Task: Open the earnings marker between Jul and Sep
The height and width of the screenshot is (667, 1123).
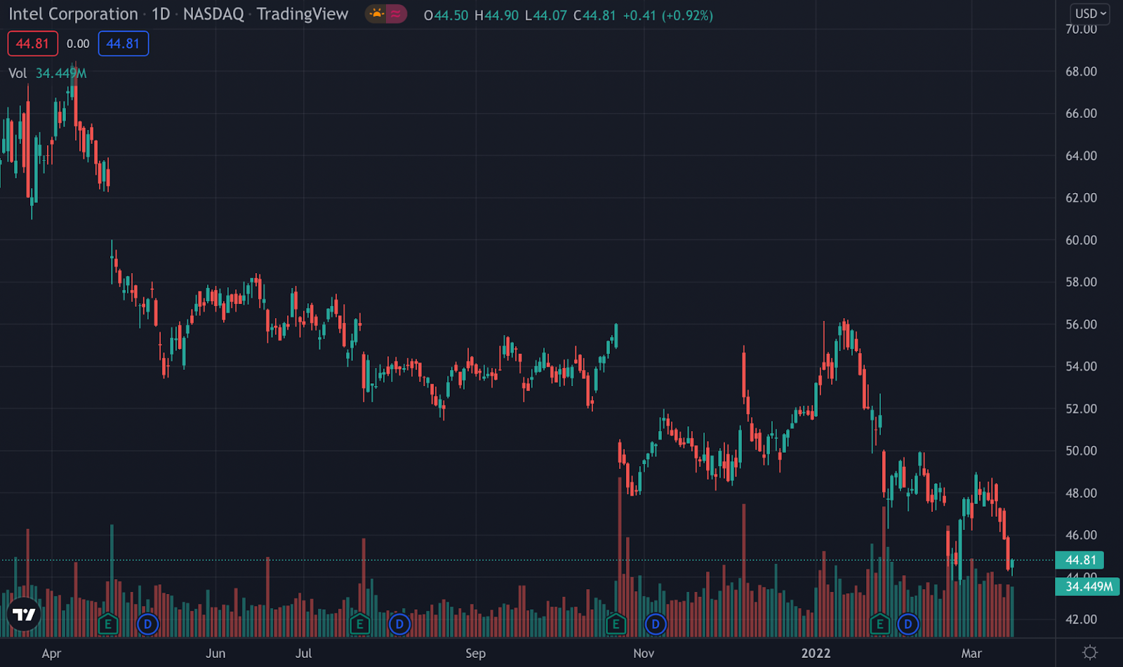Action: pyautogui.click(x=360, y=623)
